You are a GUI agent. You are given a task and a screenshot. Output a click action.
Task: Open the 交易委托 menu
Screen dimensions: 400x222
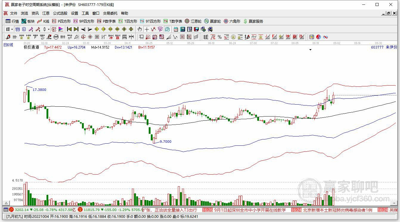point(110,13)
